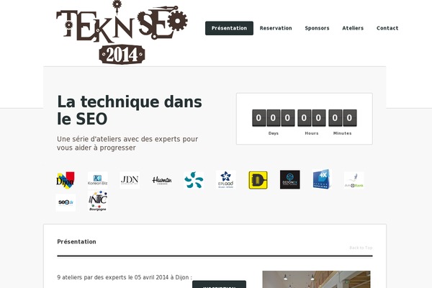
Task: Click the '9 ateliers par des experts' text
Action: (x=125, y=277)
